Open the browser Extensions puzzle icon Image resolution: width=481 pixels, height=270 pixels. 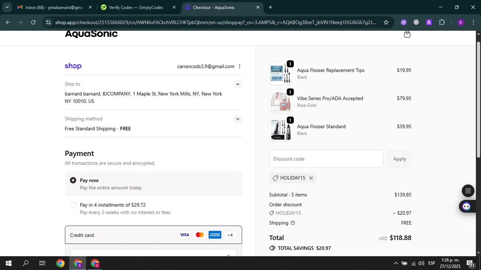(442, 22)
